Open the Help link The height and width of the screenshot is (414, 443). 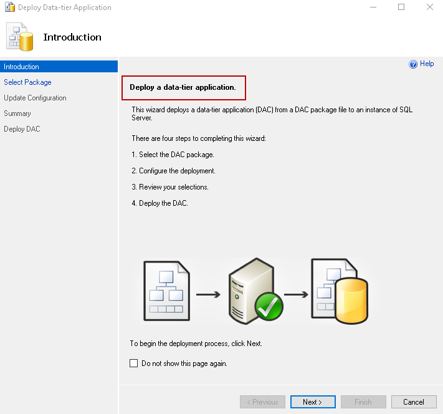pos(427,64)
